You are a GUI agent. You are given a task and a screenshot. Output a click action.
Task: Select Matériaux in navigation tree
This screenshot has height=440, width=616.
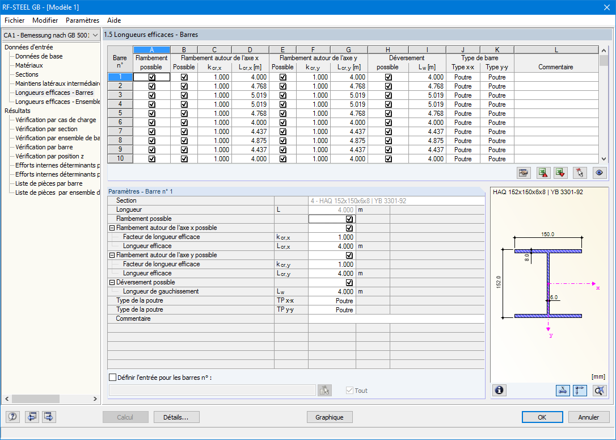pyautogui.click(x=29, y=65)
